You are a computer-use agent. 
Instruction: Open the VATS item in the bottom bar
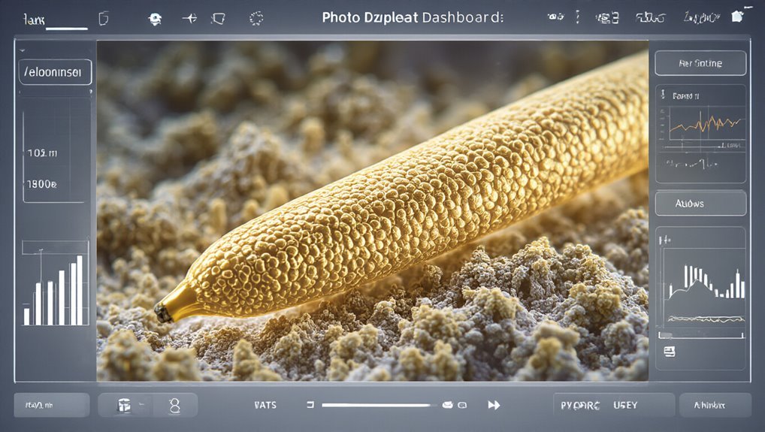pos(265,405)
